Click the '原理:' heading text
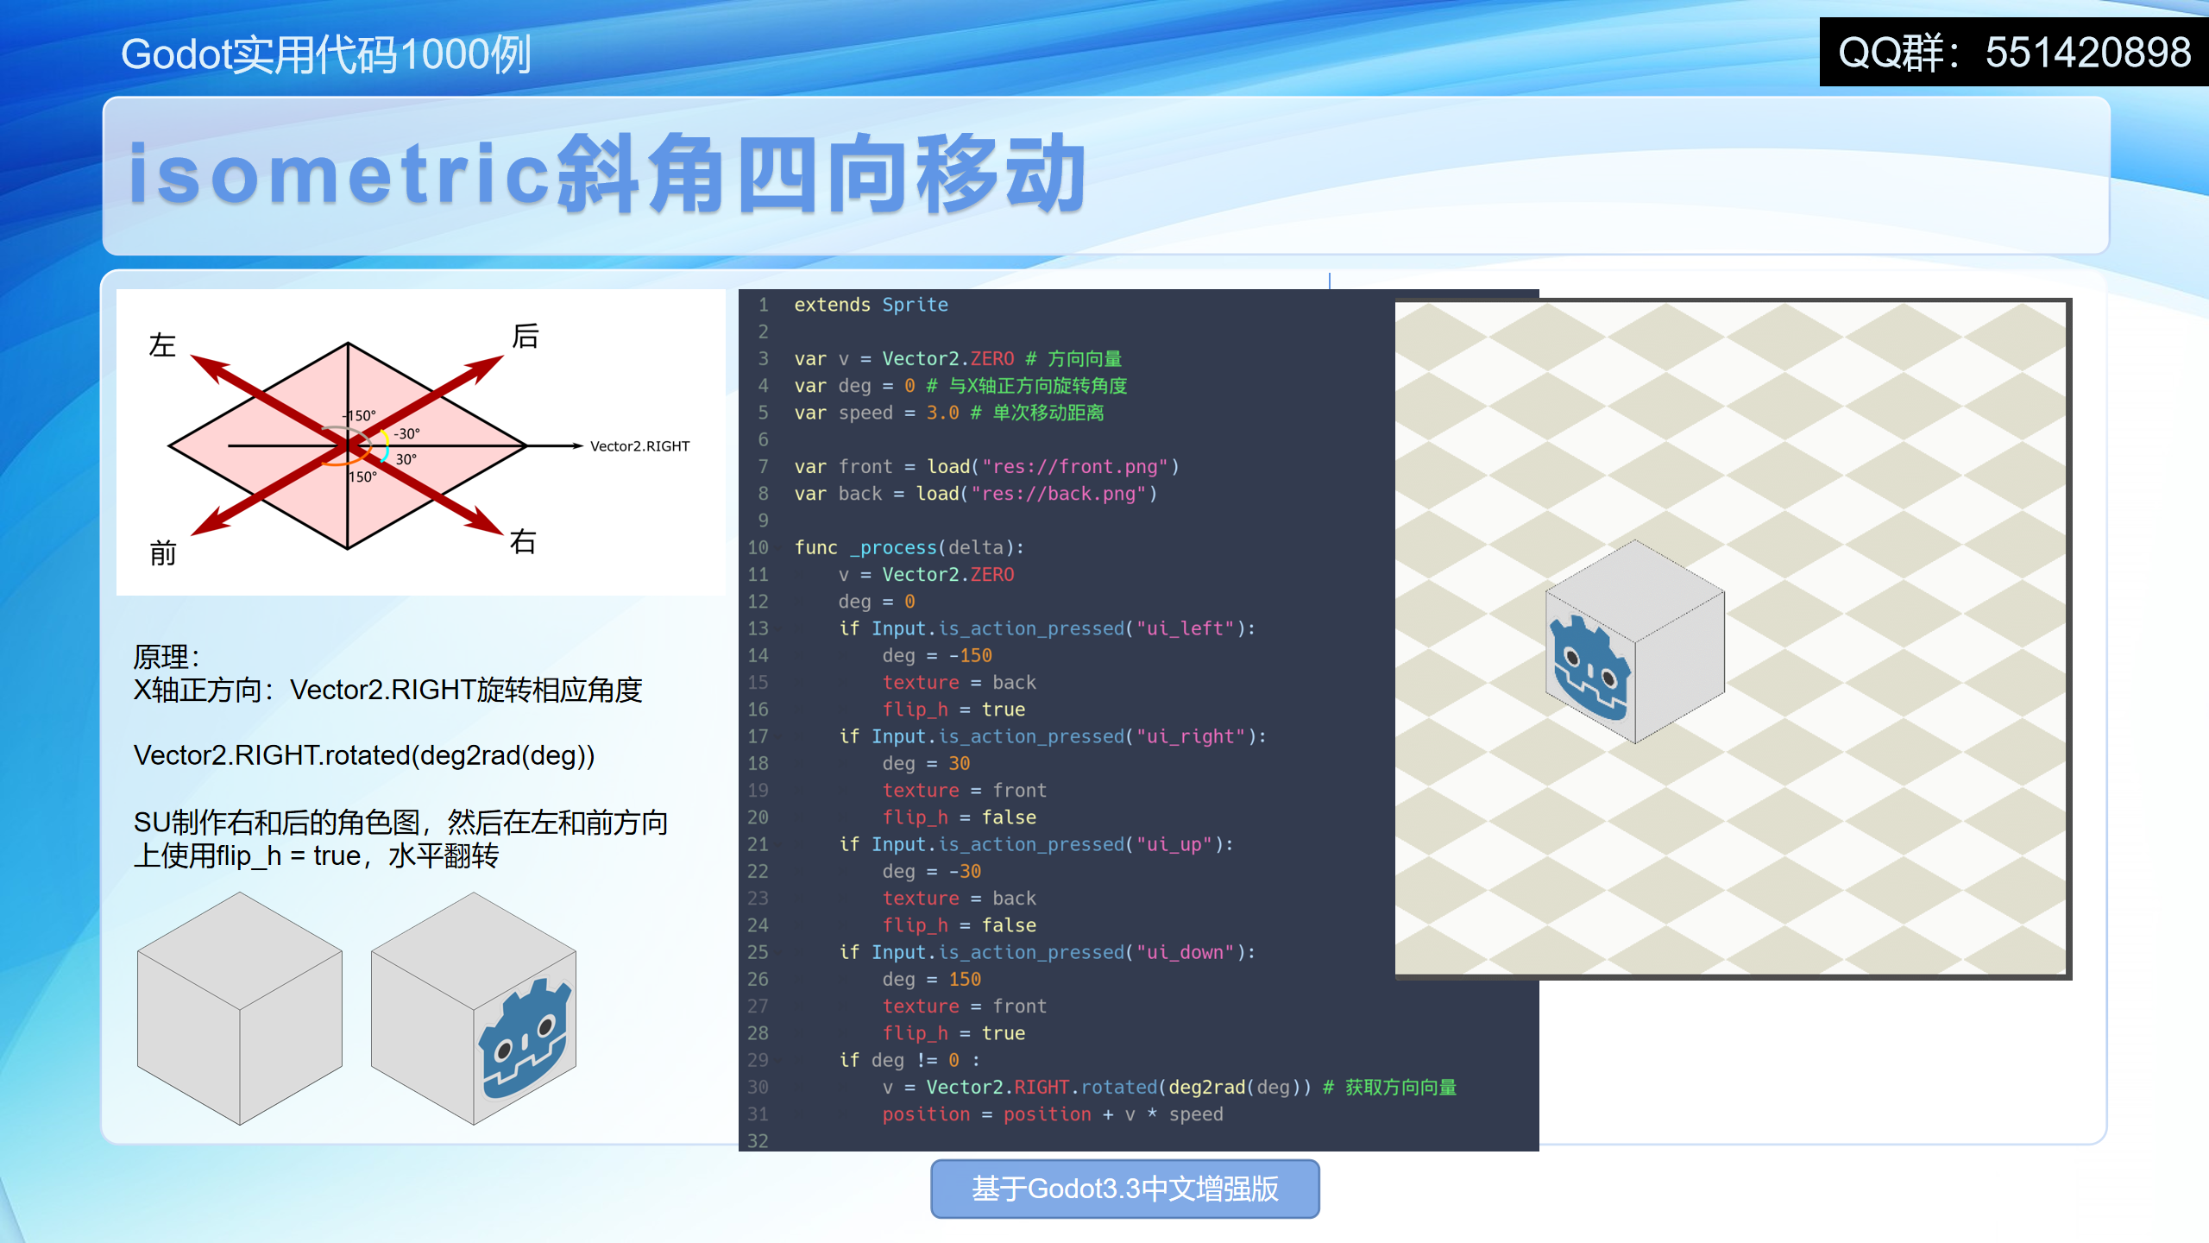Viewport: 2209px width, 1243px height. coord(167,657)
